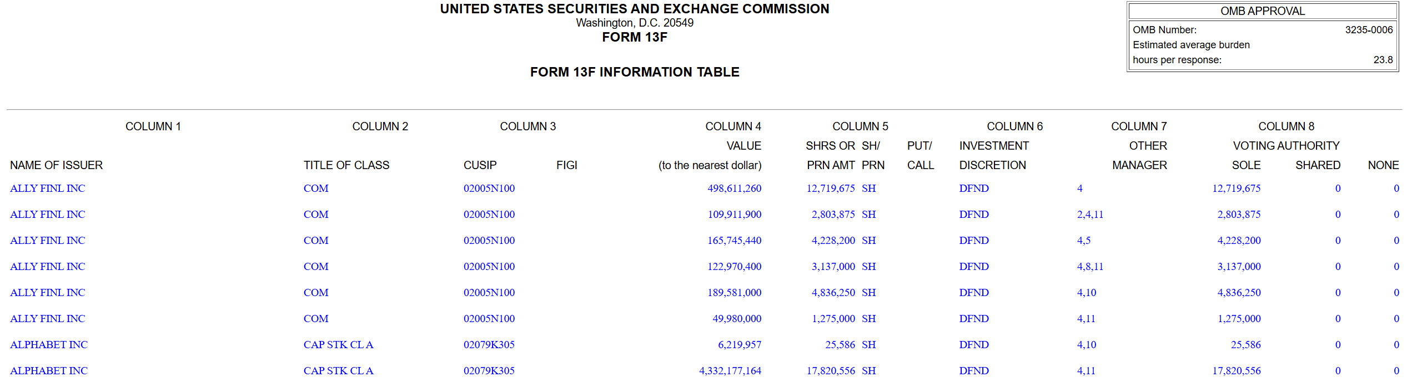This screenshot has width=1407, height=382.
Task: Select the 49,980,000 value entry
Action: [737, 319]
